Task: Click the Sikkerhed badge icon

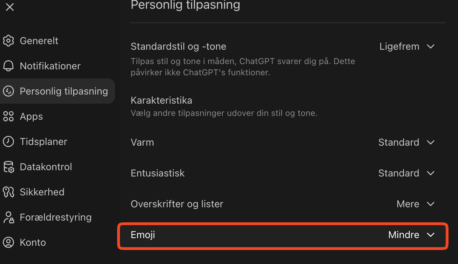Action: point(8,192)
